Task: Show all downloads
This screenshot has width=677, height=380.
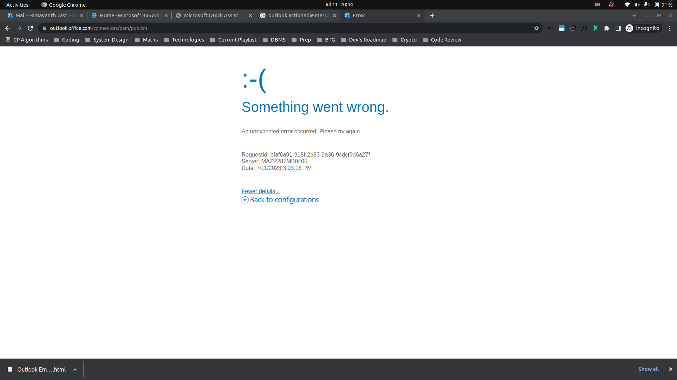Action: (x=648, y=369)
